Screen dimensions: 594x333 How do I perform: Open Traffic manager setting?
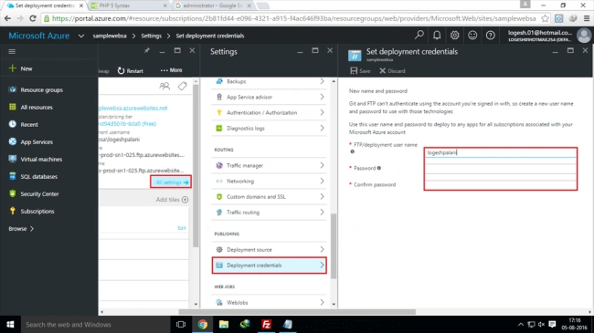pyautogui.click(x=270, y=165)
